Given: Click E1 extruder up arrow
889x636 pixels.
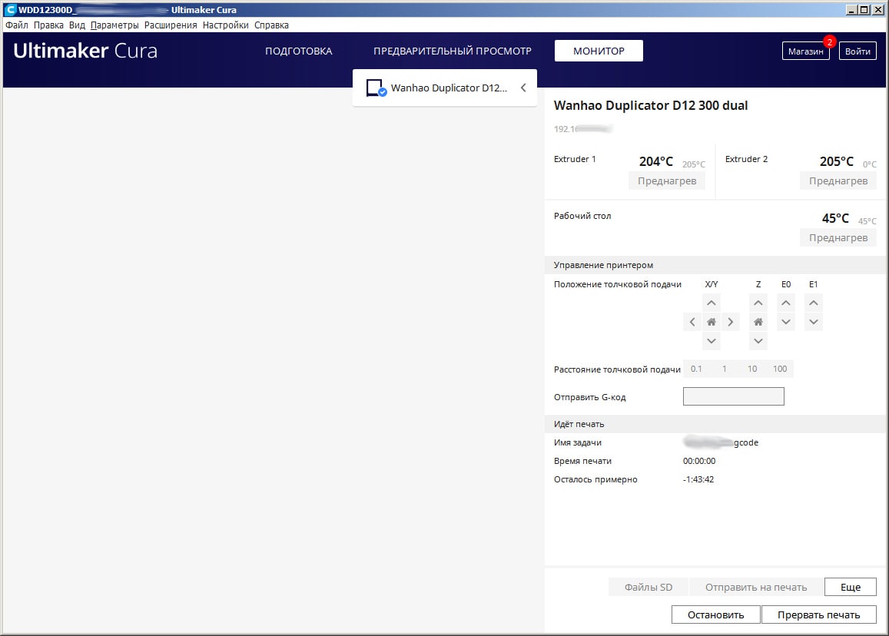Looking at the screenshot, I should (814, 303).
